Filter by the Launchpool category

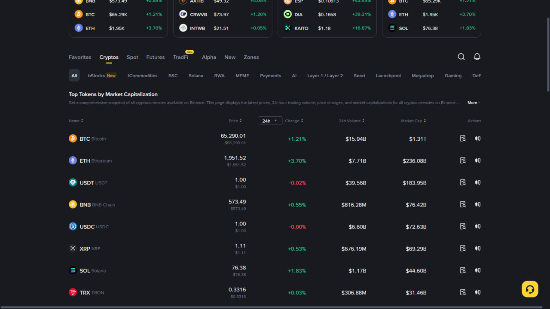pos(388,76)
